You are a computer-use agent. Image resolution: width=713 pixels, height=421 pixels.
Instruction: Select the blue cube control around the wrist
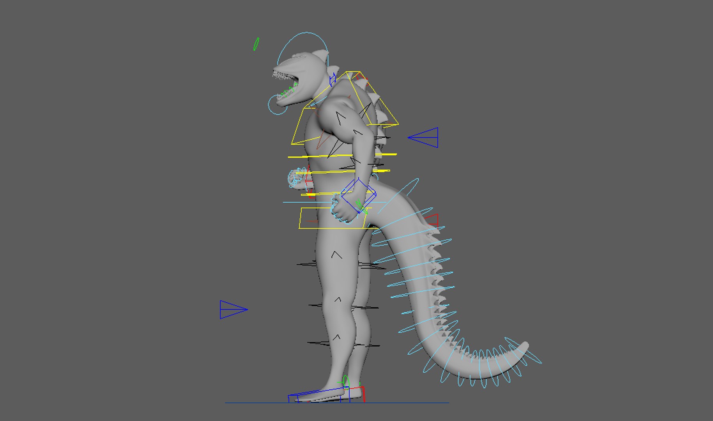point(358,195)
